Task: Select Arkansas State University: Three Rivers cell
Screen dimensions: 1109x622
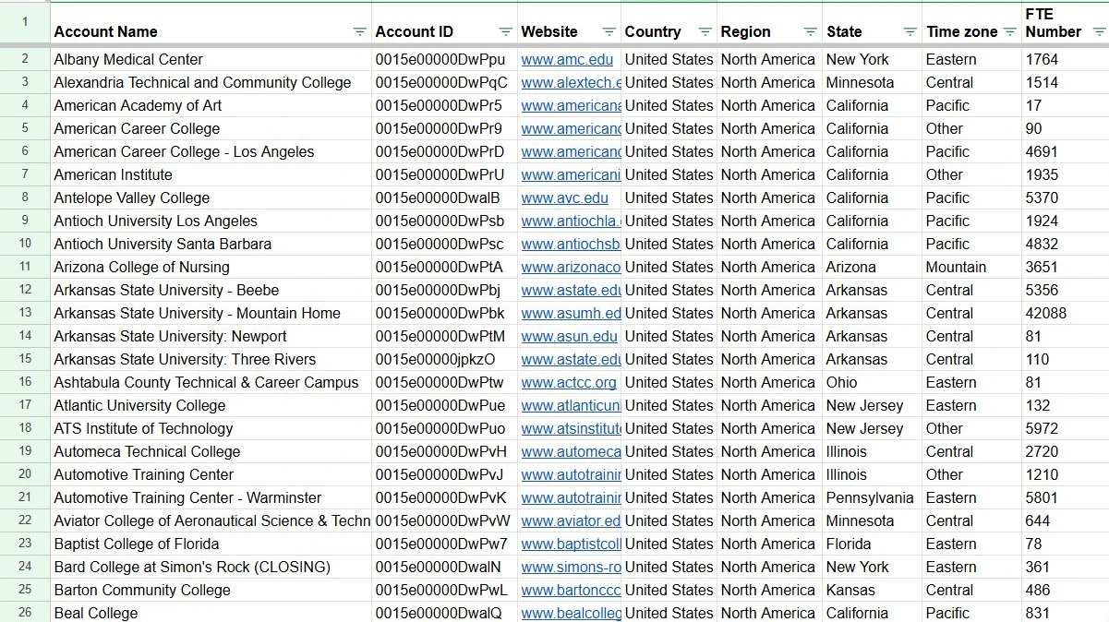Action: pyautogui.click(x=211, y=359)
